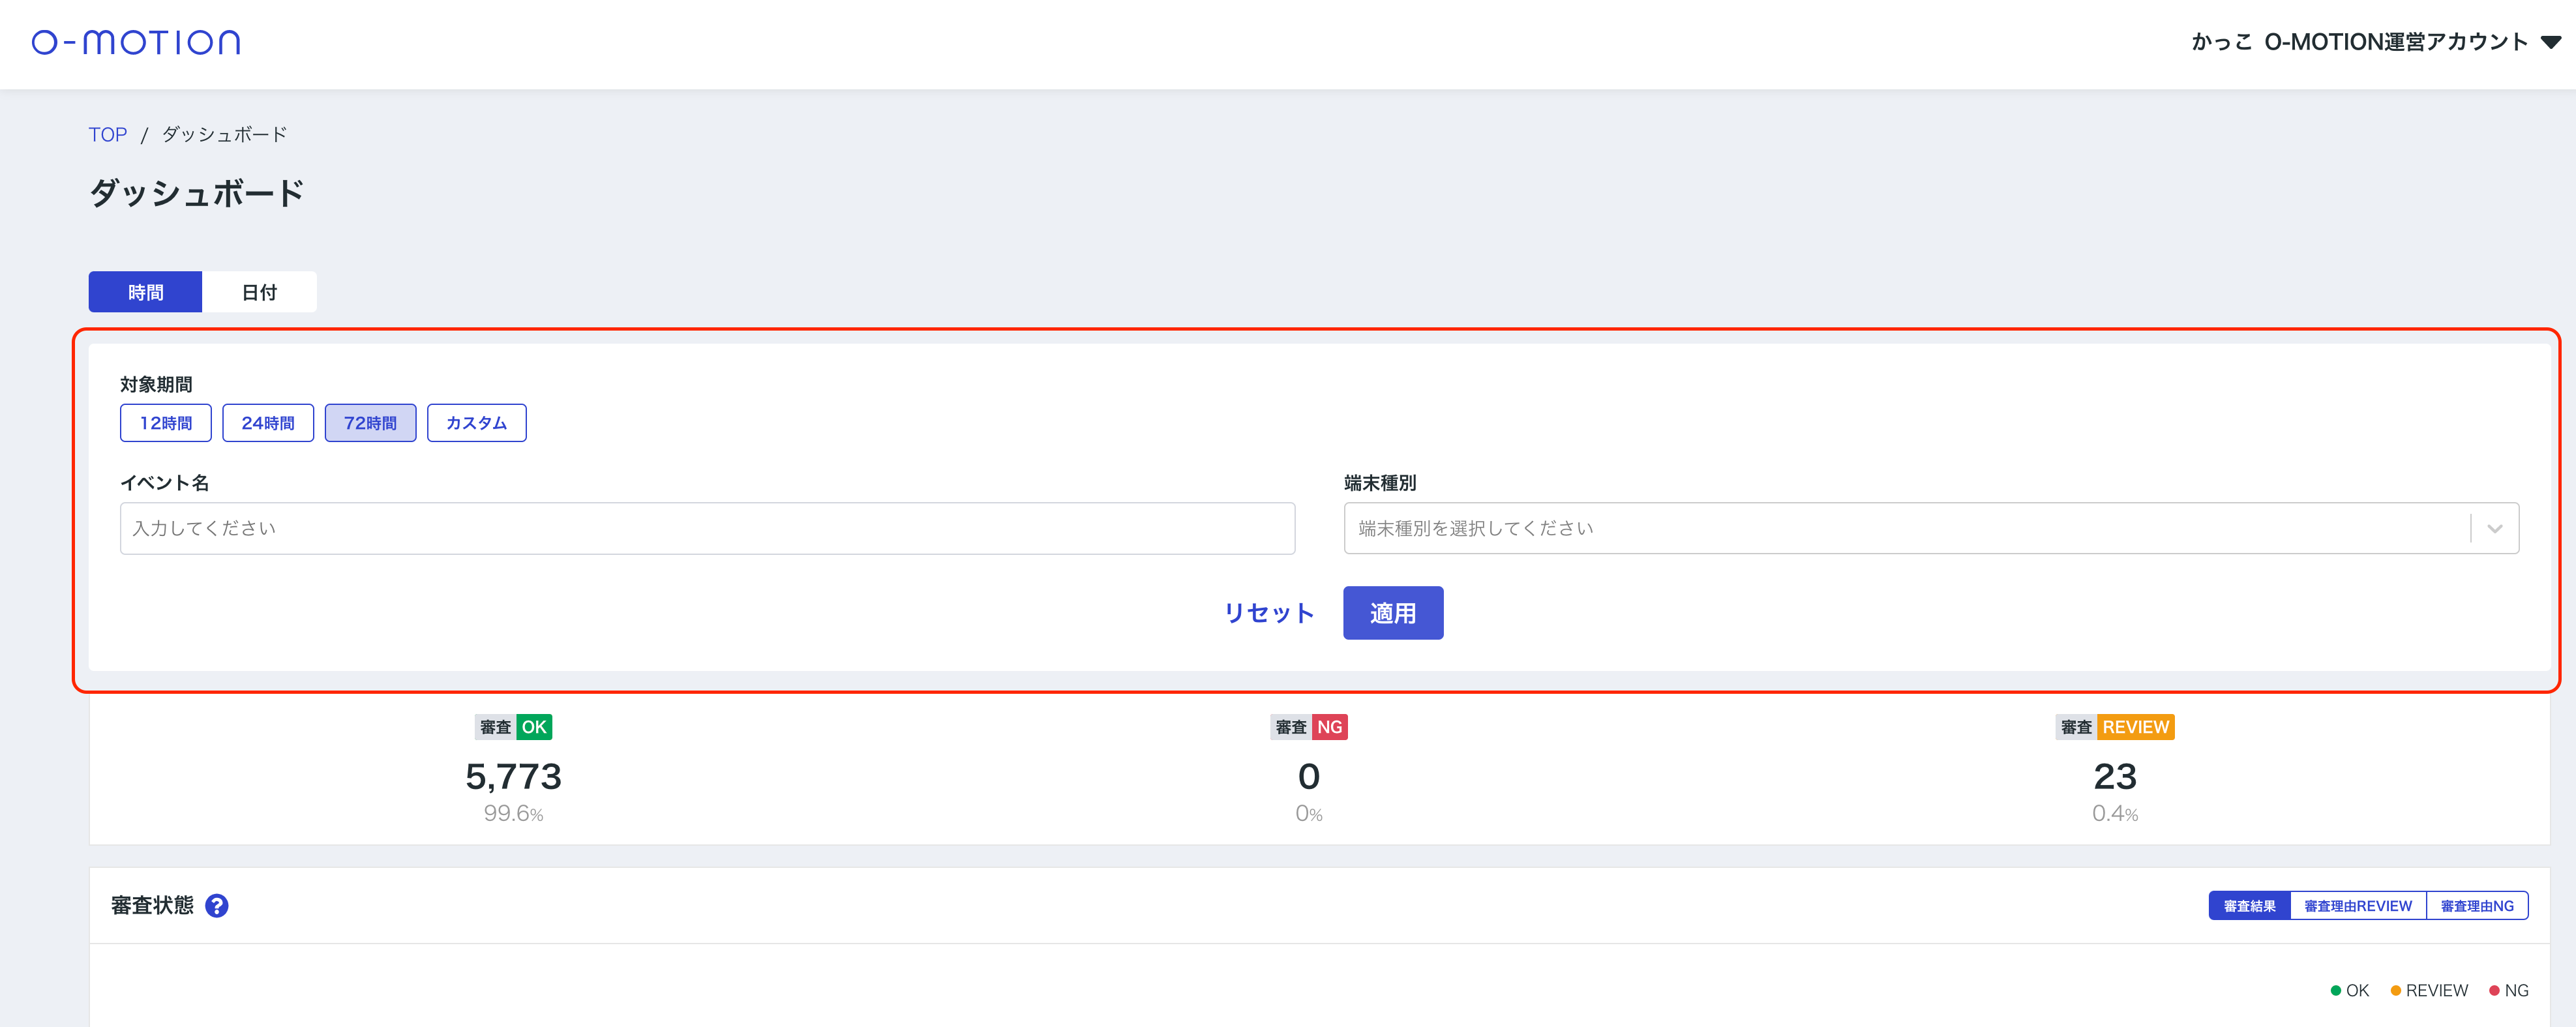Expand the 端末種別 dropdown chevron
This screenshot has height=1027, width=2576.
tap(2494, 528)
